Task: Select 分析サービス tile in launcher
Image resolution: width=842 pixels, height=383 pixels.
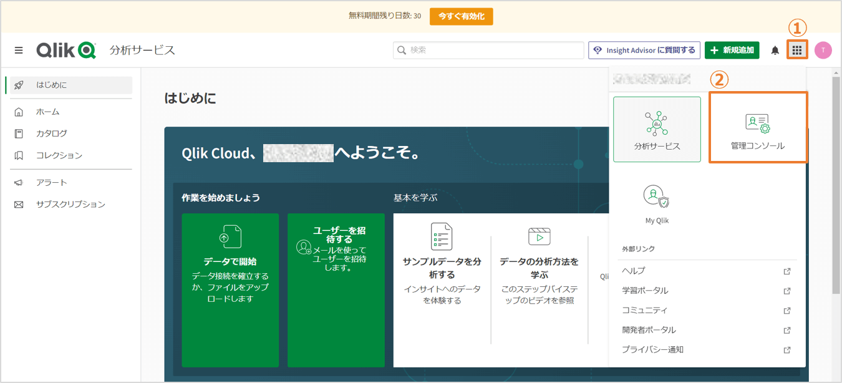Action: 657,129
